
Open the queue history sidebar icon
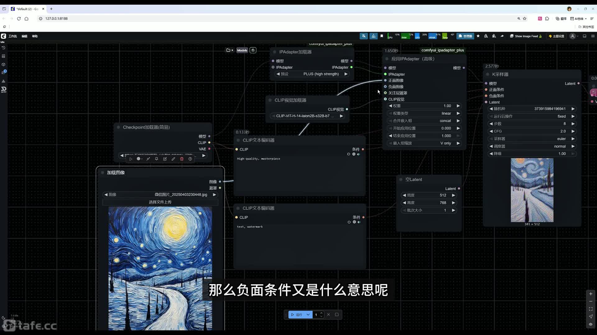pyautogui.click(x=3, y=48)
